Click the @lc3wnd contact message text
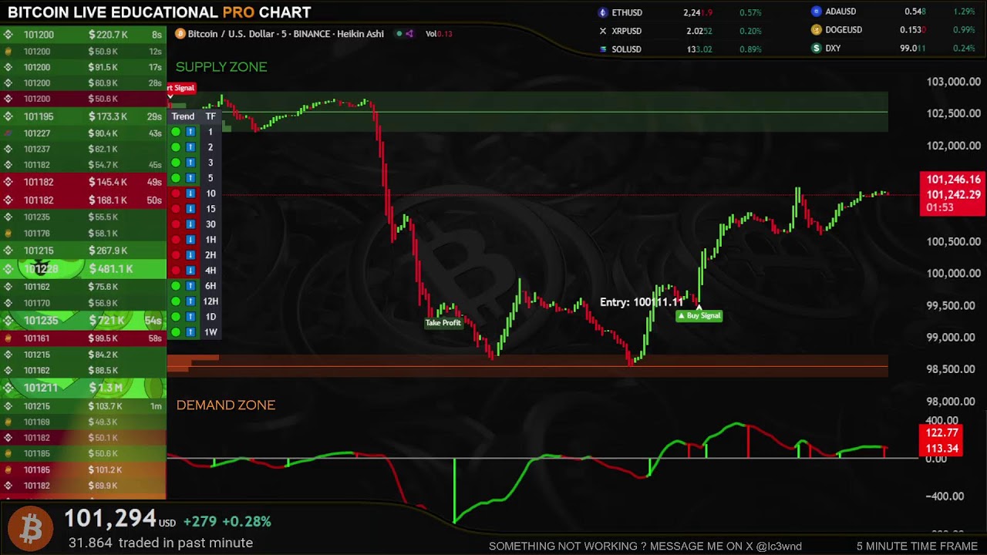 click(x=645, y=546)
